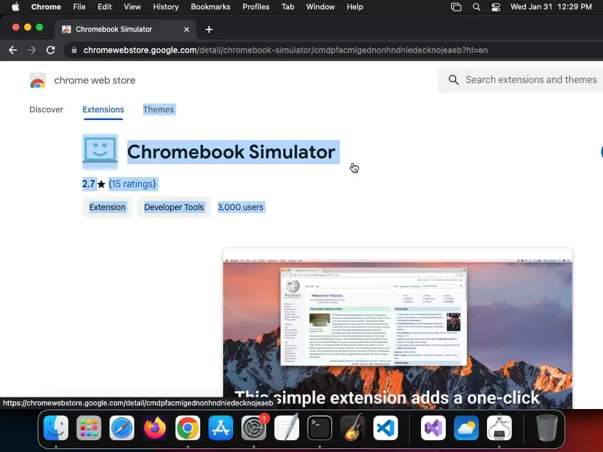
Task: Open the View menu
Action: pos(132,7)
